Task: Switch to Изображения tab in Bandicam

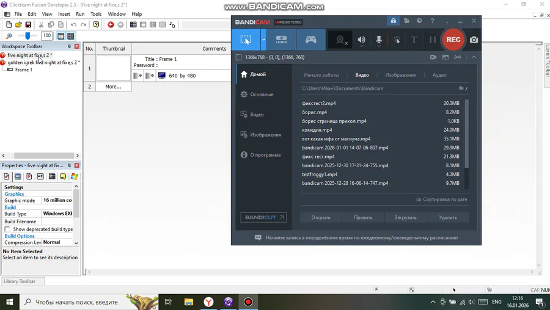Action: (x=400, y=75)
